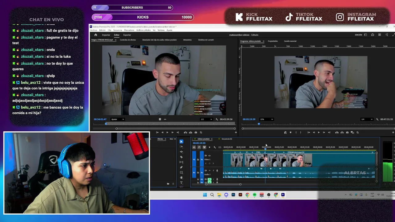This screenshot has width=395, height=222.
Task: Unmute the A2 track green M button
Action: click(x=210, y=179)
